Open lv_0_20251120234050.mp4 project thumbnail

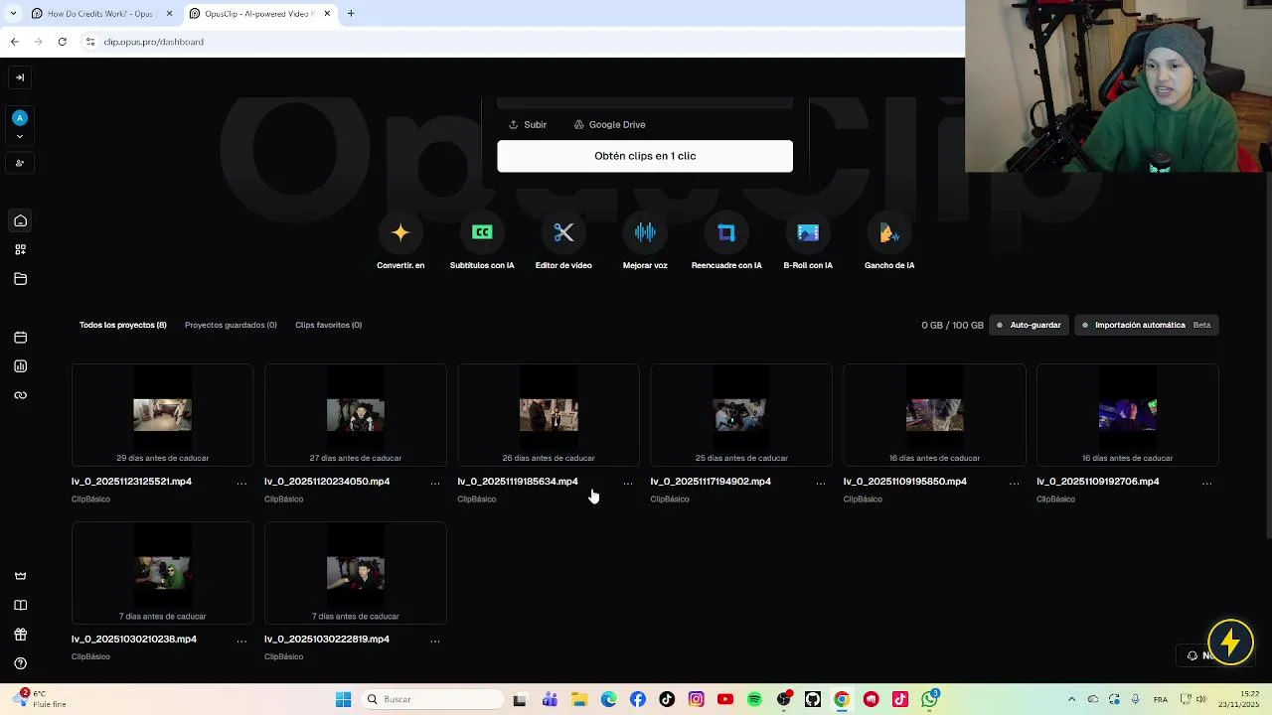click(355, 415)
